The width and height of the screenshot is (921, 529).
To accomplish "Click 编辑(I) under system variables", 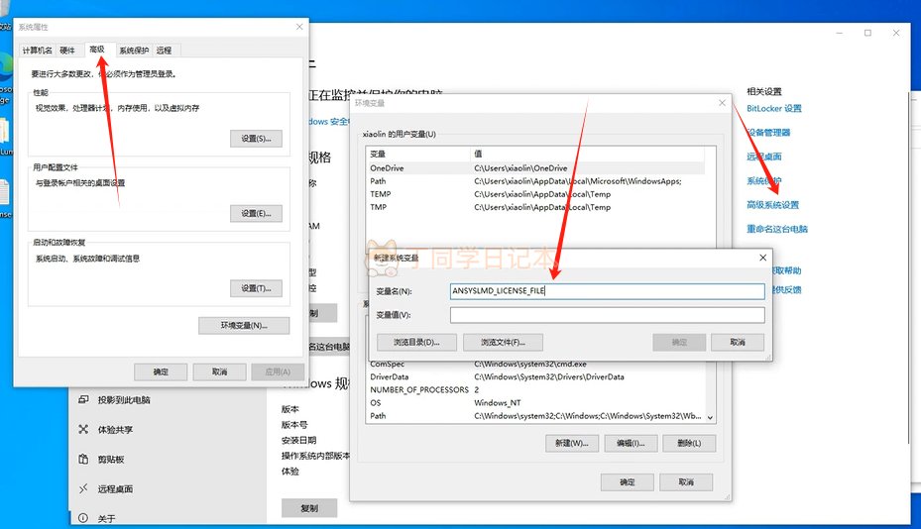I will tap(631, 443).
